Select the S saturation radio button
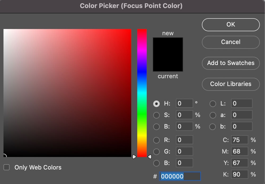265x184 pixels. tap(156, 115)
